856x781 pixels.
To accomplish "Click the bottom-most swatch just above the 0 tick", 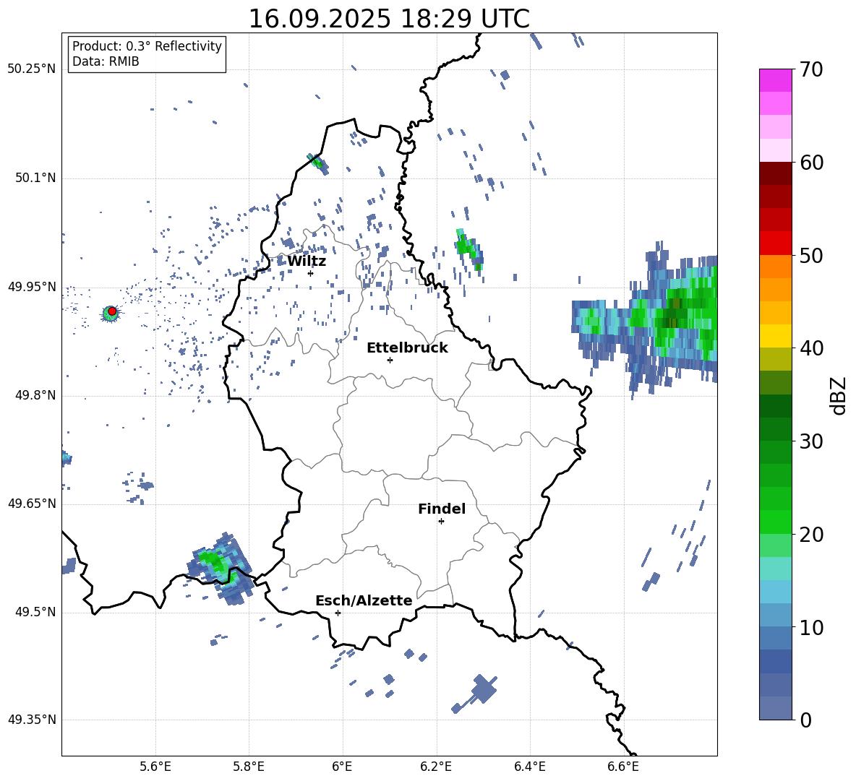I will [775, 708].
